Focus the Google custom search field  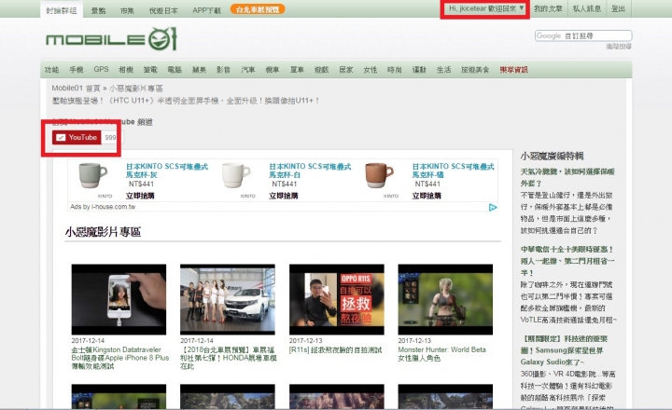click(x=583, y=35)
